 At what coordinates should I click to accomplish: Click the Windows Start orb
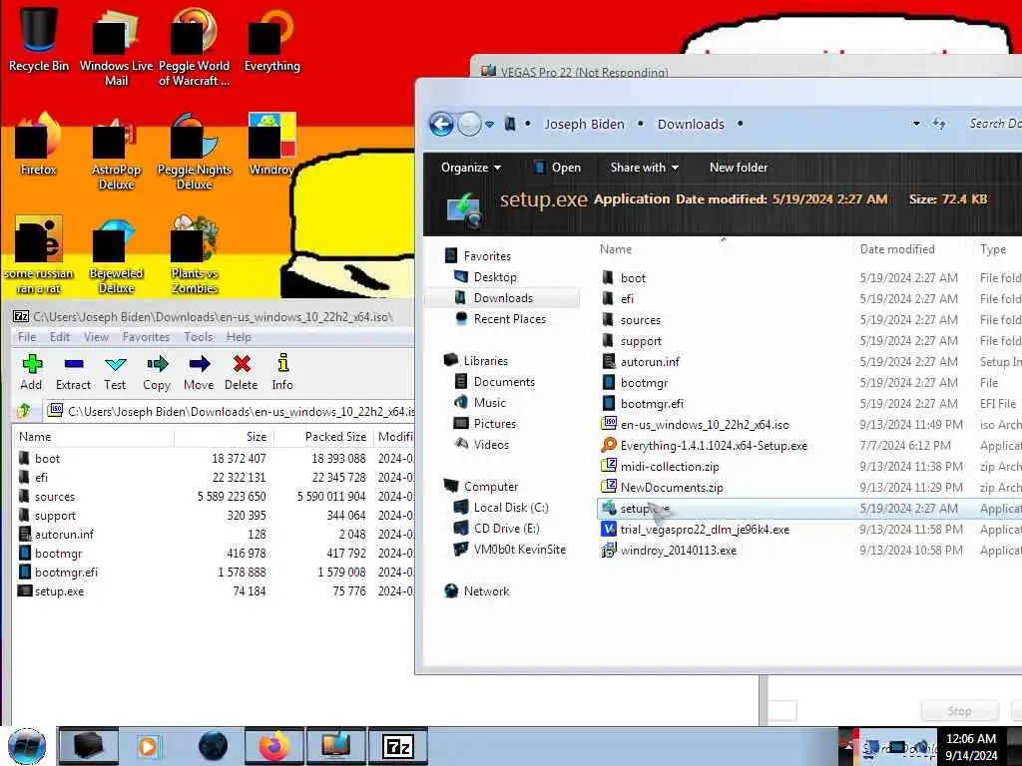(x=27, y=746)
